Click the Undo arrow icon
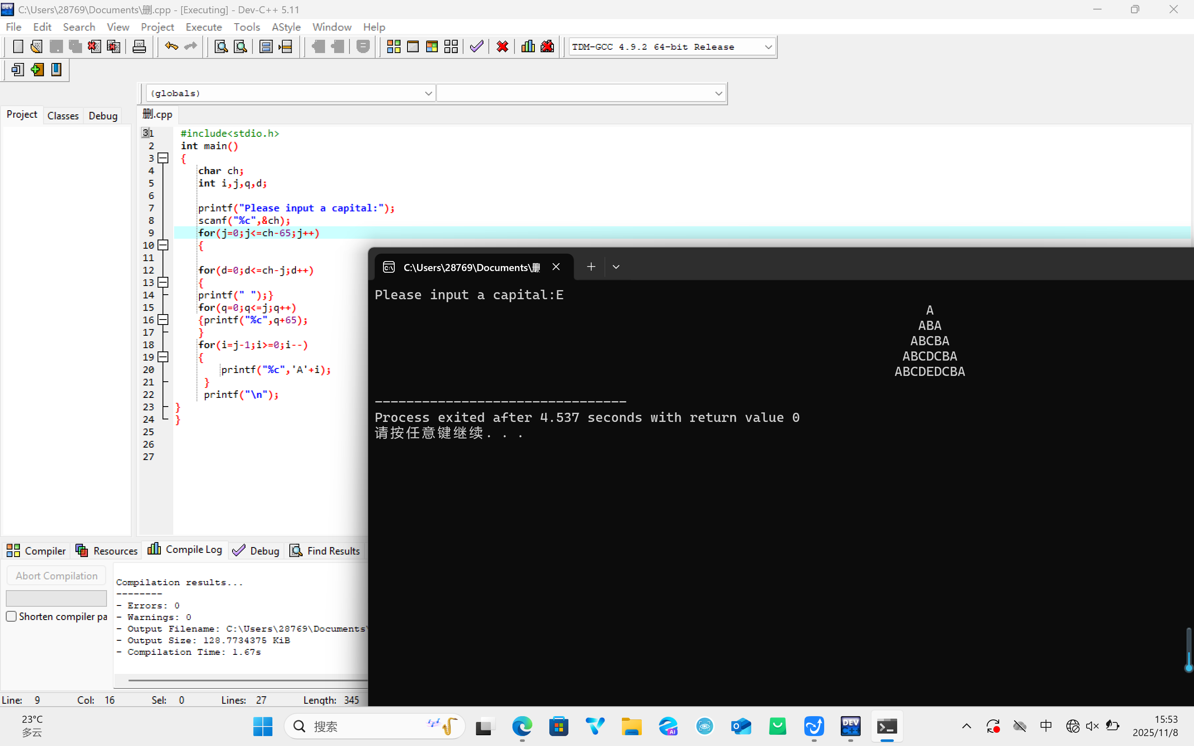1194x746 pixels. tap(171, 47)
